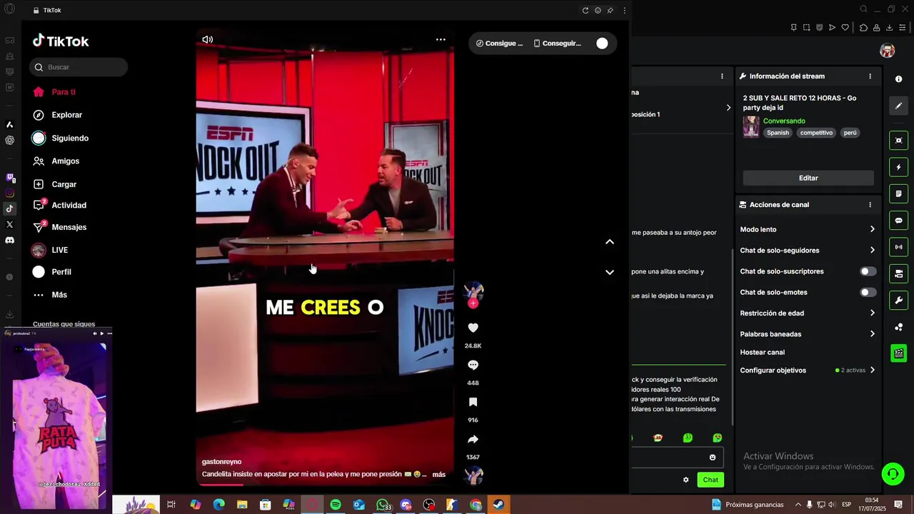Open the info icon in Kick dashboard rail
Screen dimensions: 914x514
(x=899, y=79)
